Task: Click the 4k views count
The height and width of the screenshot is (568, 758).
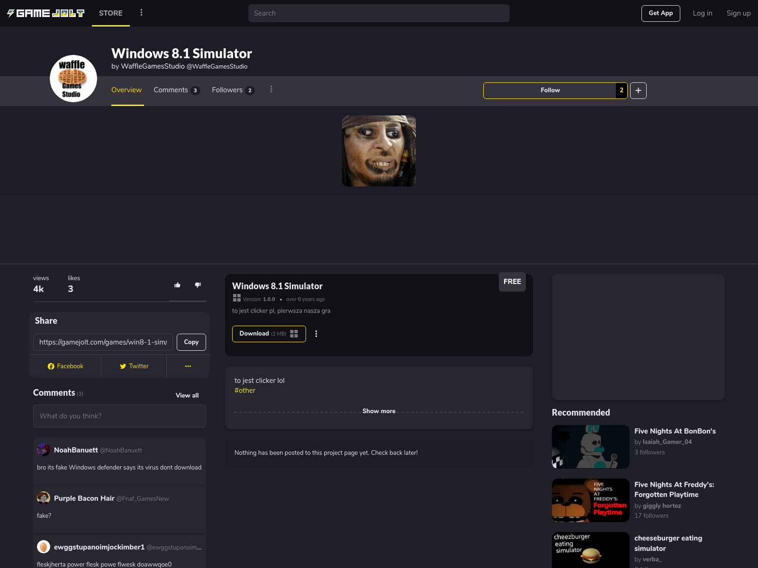Action: pos(38,289)
